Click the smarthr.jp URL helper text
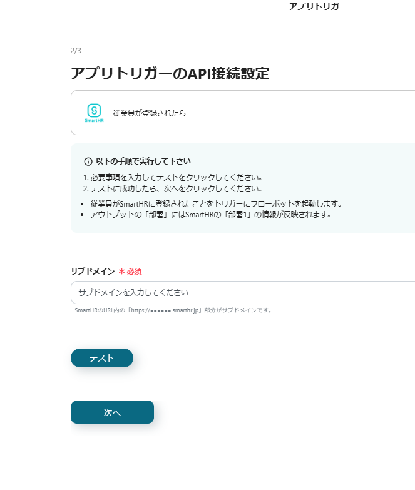This screenshot has width=415, height=490. [x=173, y=310]
